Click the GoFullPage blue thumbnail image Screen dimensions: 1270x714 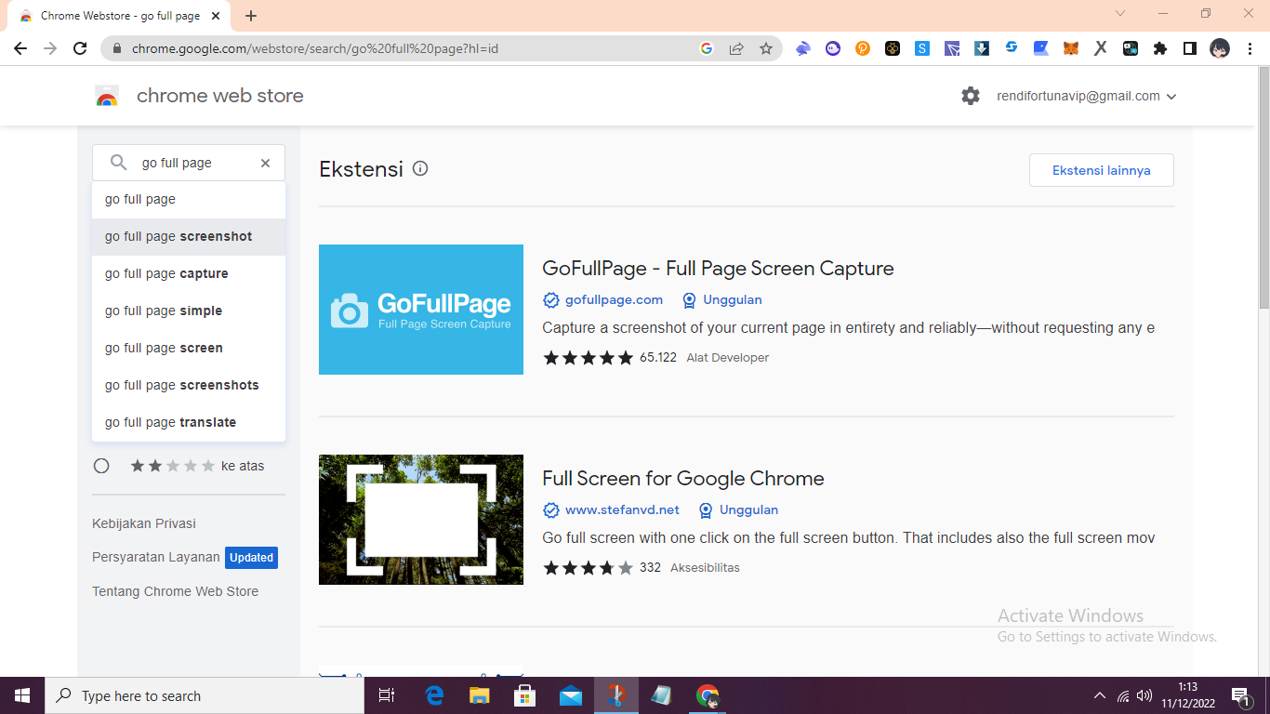421,310
